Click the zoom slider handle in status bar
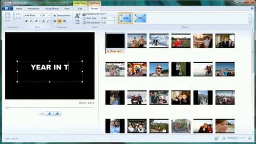The image size is (256, 144). click(x=236, y=138)
